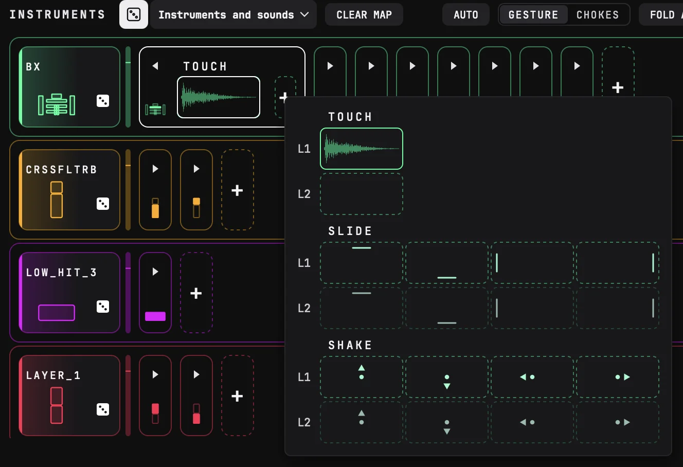Add a new slot to LAYER_1 row
This screenshot has width=683, height=467.
[x=237, y=396]
